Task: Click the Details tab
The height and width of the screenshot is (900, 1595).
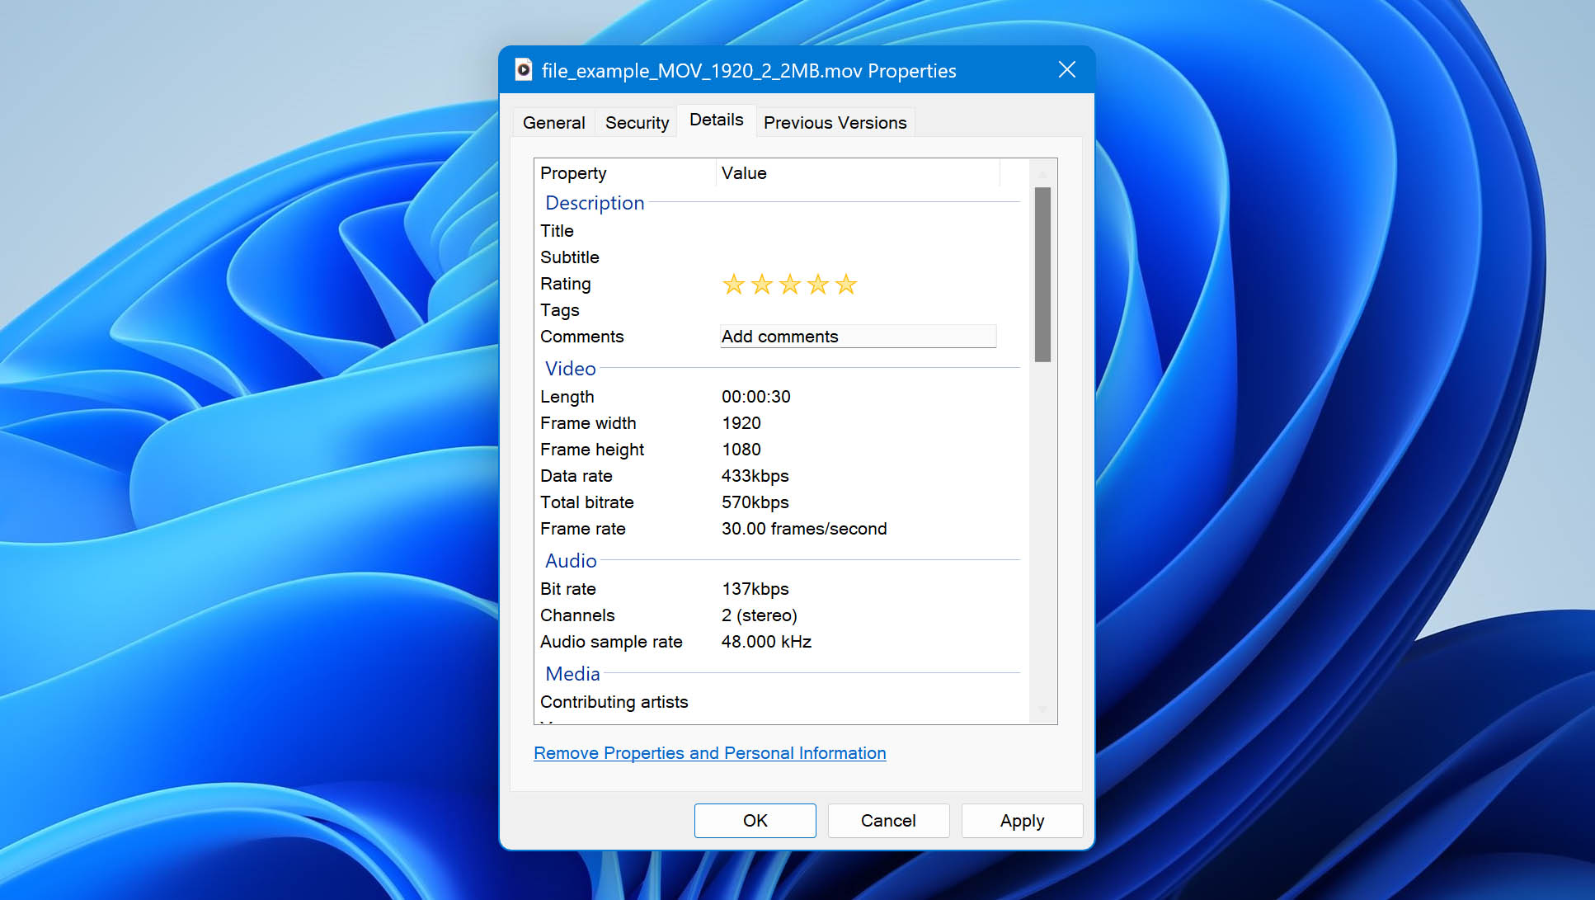Action: click(717, 120)
